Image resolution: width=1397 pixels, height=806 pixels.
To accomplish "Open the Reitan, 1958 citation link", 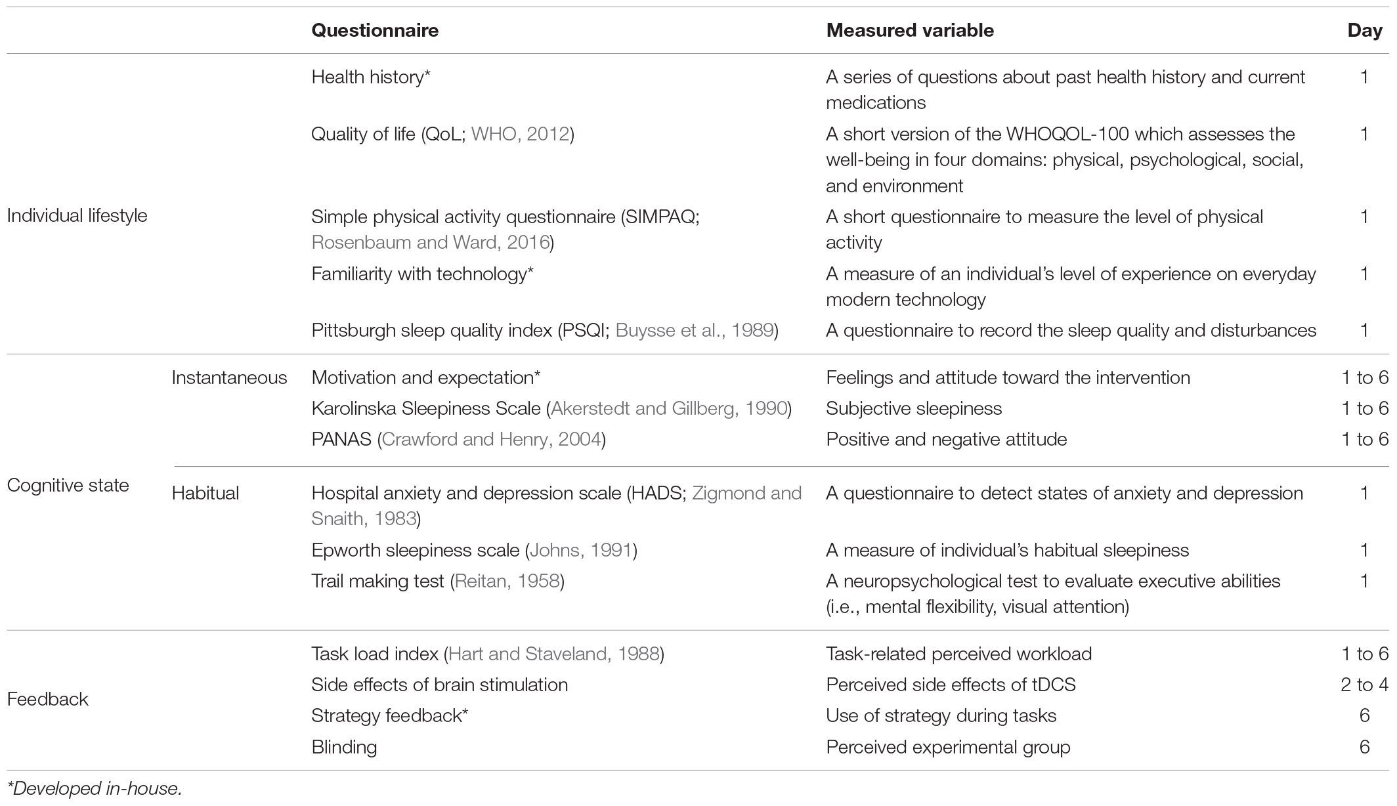I will [507, 582].
